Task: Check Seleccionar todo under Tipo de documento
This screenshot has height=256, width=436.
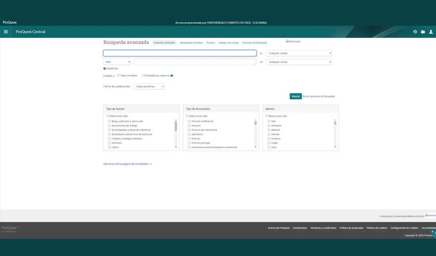Action: (187, 116)
